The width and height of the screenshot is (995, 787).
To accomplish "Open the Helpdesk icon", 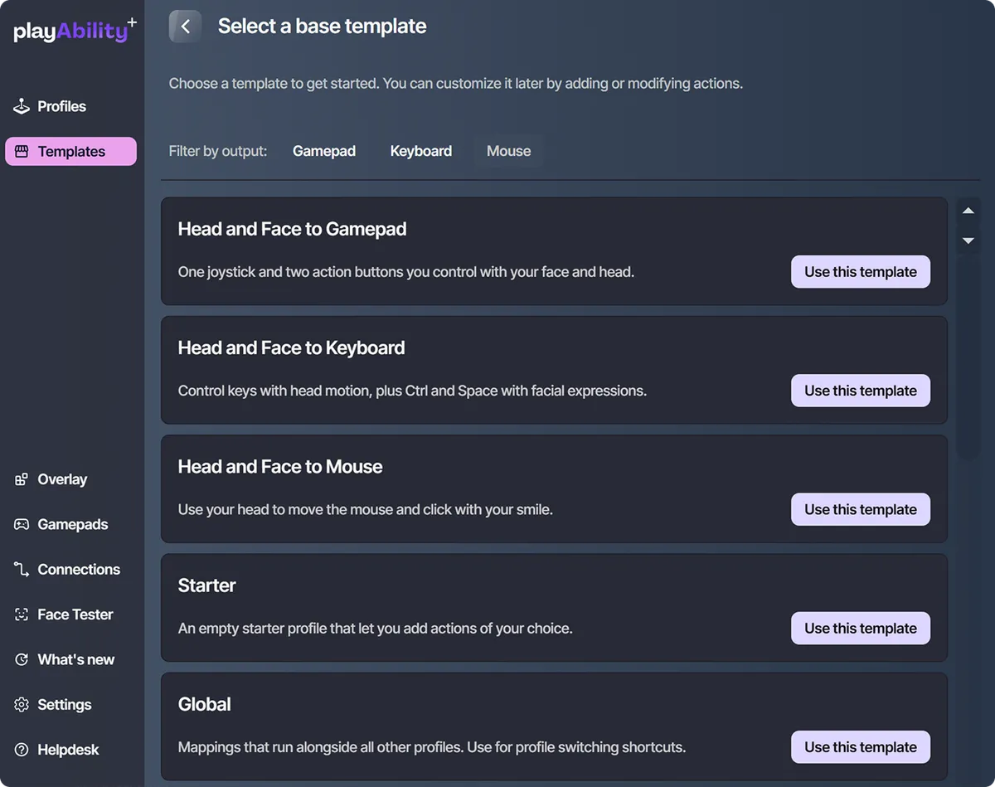I will [20, 749].
